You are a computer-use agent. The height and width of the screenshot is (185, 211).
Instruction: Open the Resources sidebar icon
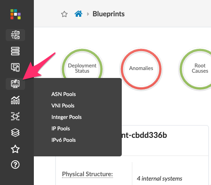(15, 84)
